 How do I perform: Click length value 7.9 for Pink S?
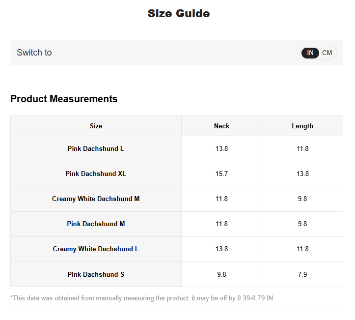coord(302,274)
